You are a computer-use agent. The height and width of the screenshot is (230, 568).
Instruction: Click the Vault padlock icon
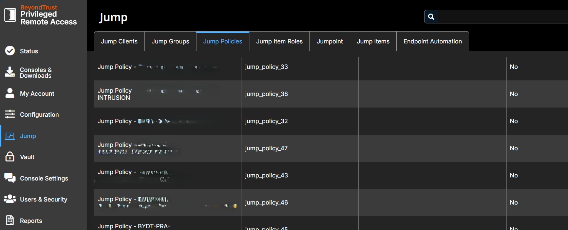click(10, 157)
